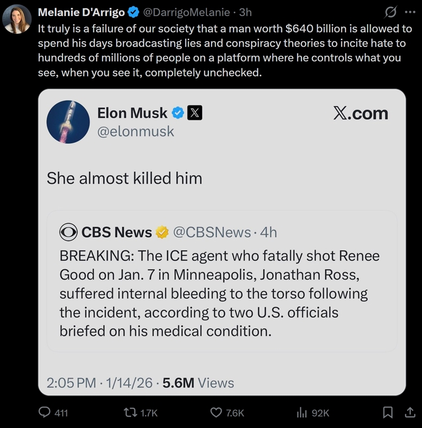
Task: Share the post via upload icon
Action: click(x=410, y=412)
